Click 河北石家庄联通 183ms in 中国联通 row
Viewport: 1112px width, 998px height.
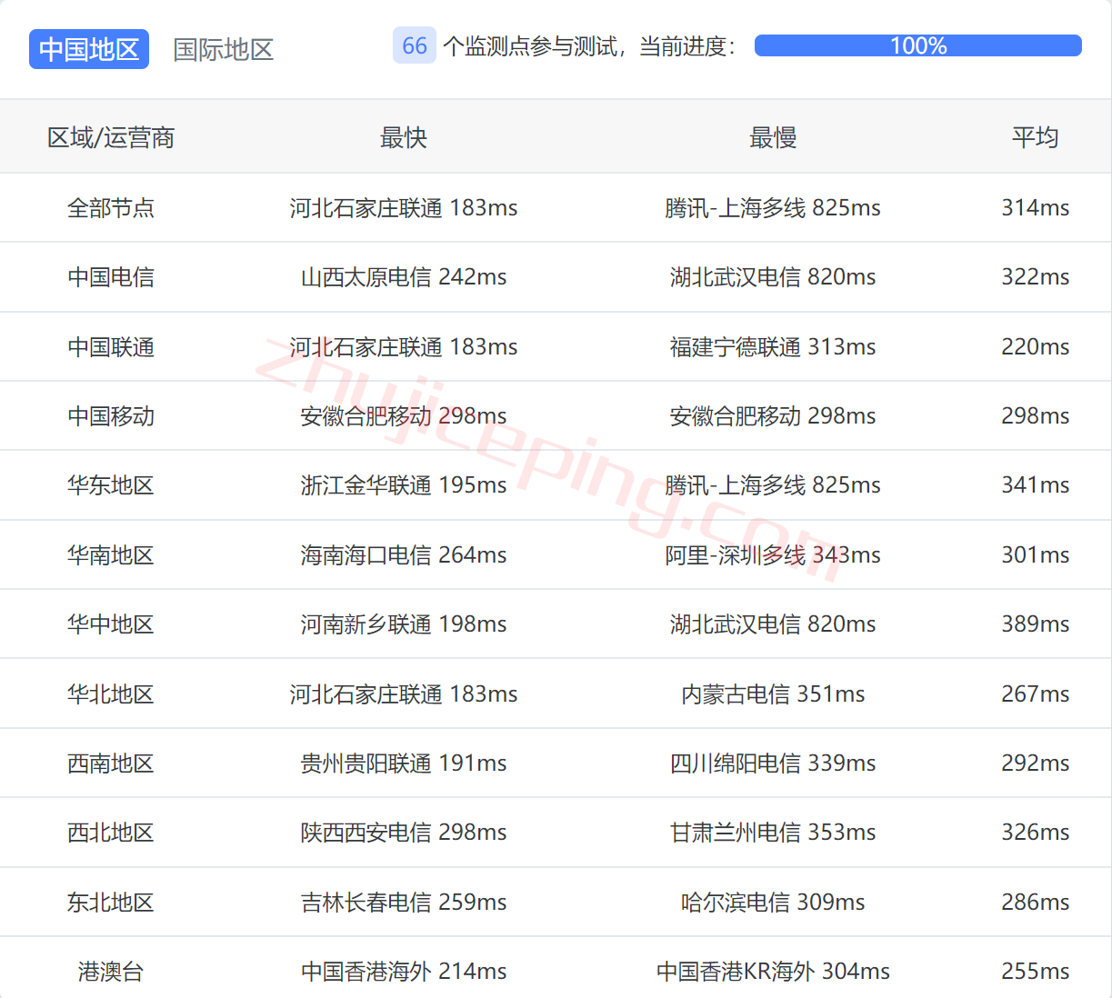(404, 346)
